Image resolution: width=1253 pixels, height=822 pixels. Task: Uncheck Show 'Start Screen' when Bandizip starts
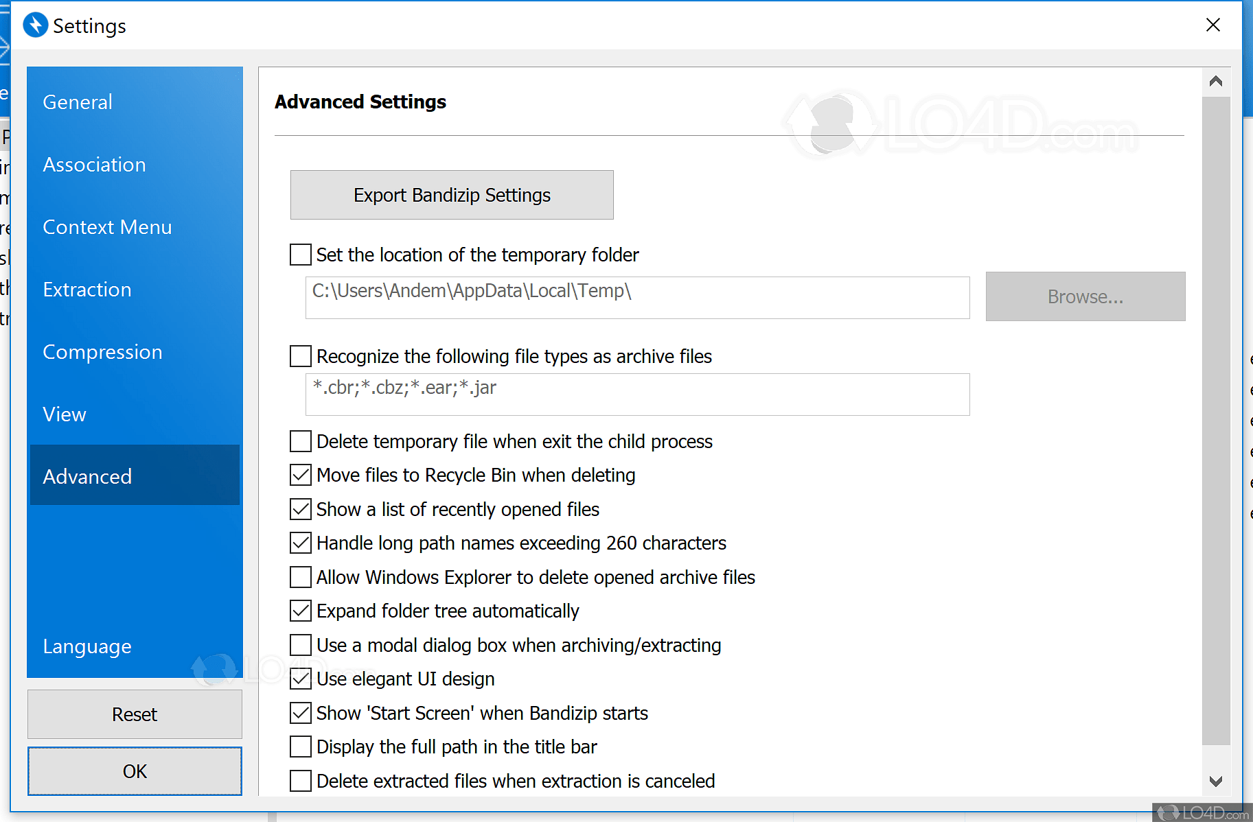301,713
